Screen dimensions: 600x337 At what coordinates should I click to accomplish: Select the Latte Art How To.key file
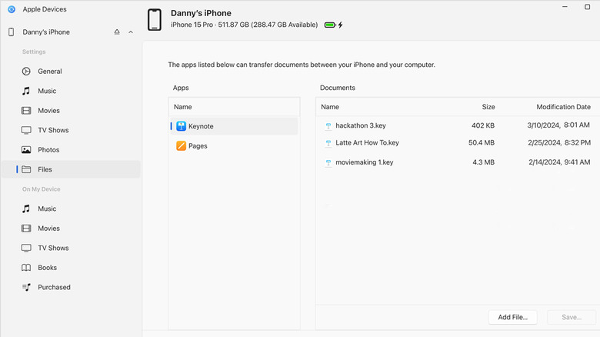coord(367,143)
